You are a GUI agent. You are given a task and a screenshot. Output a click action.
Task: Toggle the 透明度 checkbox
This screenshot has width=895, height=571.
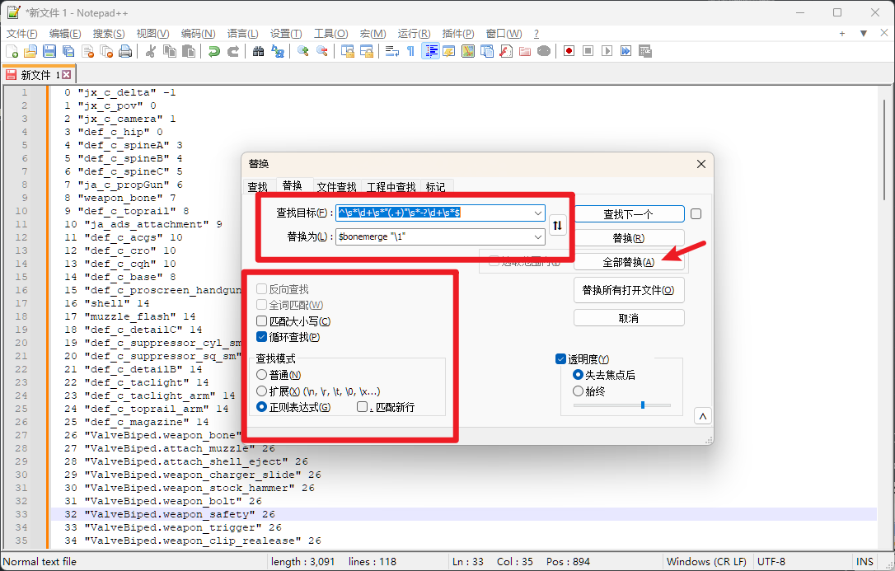pyautogui.click(x=560, y=358)
